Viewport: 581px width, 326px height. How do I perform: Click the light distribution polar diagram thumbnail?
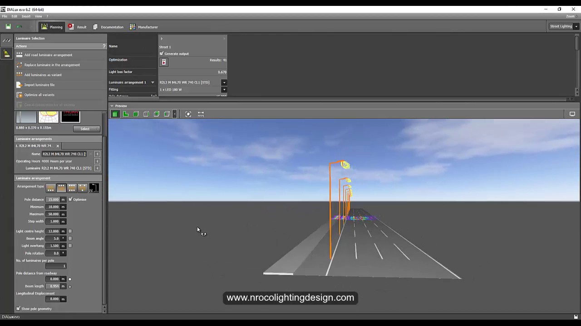48,117
